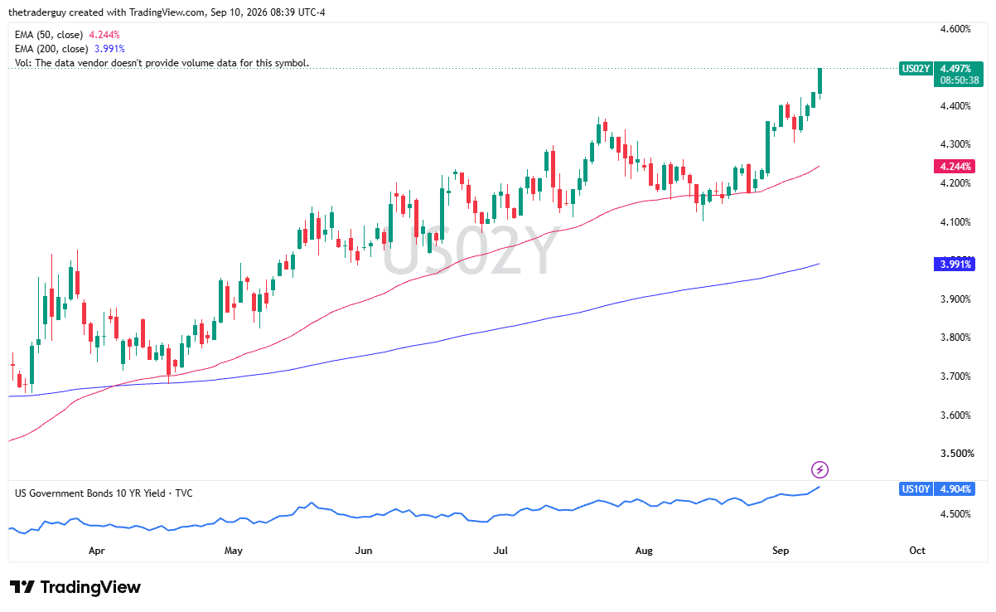Click the 4.904% US10Y value label

click(x=955, y=489)
